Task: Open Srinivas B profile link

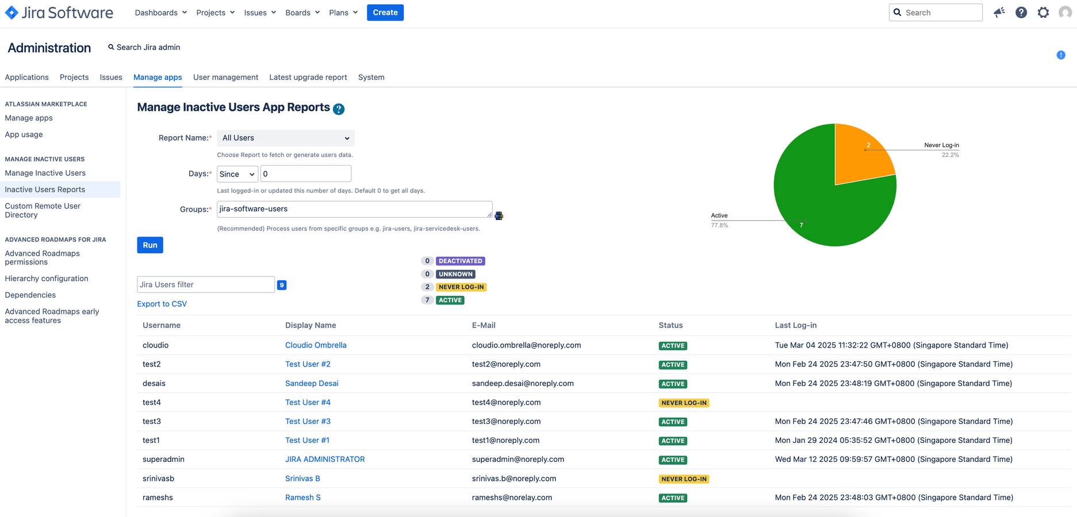Action: (302, 479)
